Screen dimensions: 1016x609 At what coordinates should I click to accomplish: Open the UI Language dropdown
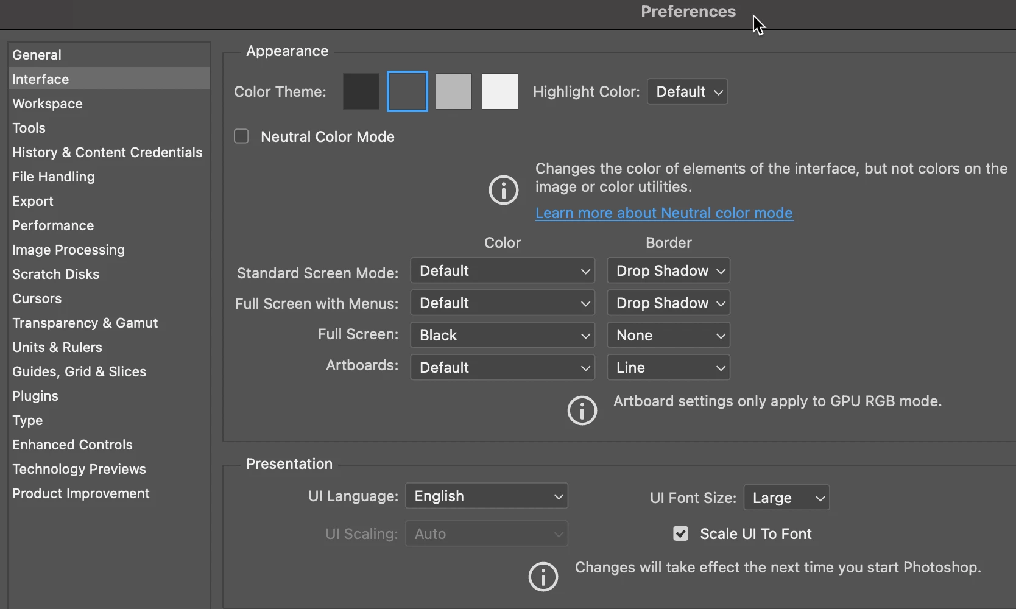point(487,496)
